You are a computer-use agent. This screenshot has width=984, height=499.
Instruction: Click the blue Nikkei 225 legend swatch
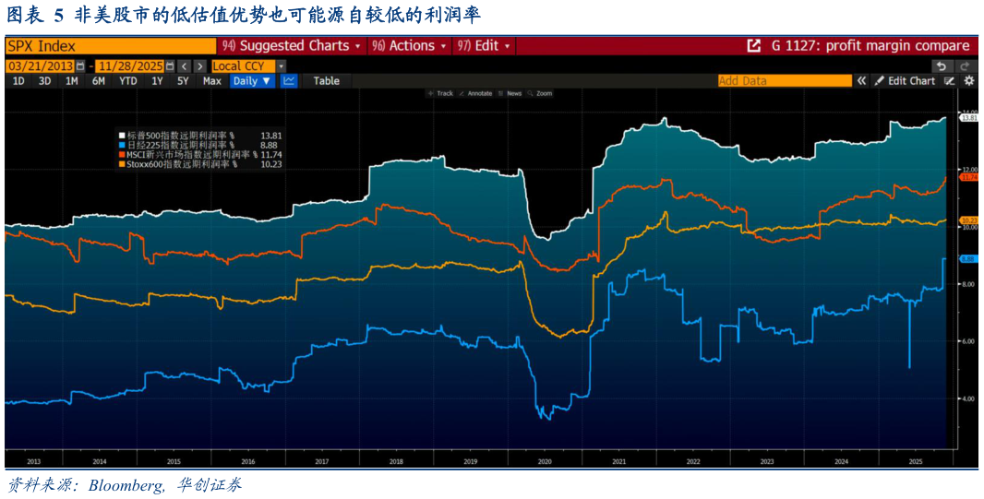click(x=121, y=145)
